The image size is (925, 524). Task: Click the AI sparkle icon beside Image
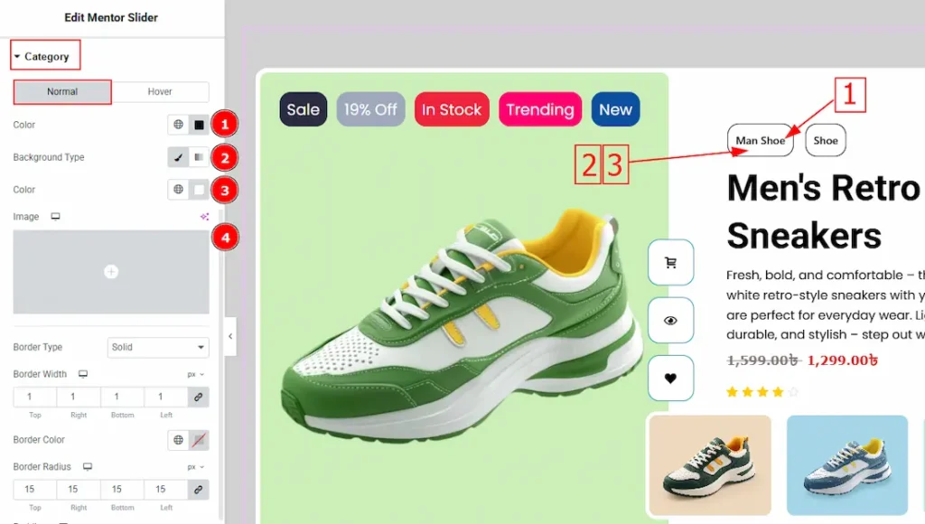[x=204, y=217]
